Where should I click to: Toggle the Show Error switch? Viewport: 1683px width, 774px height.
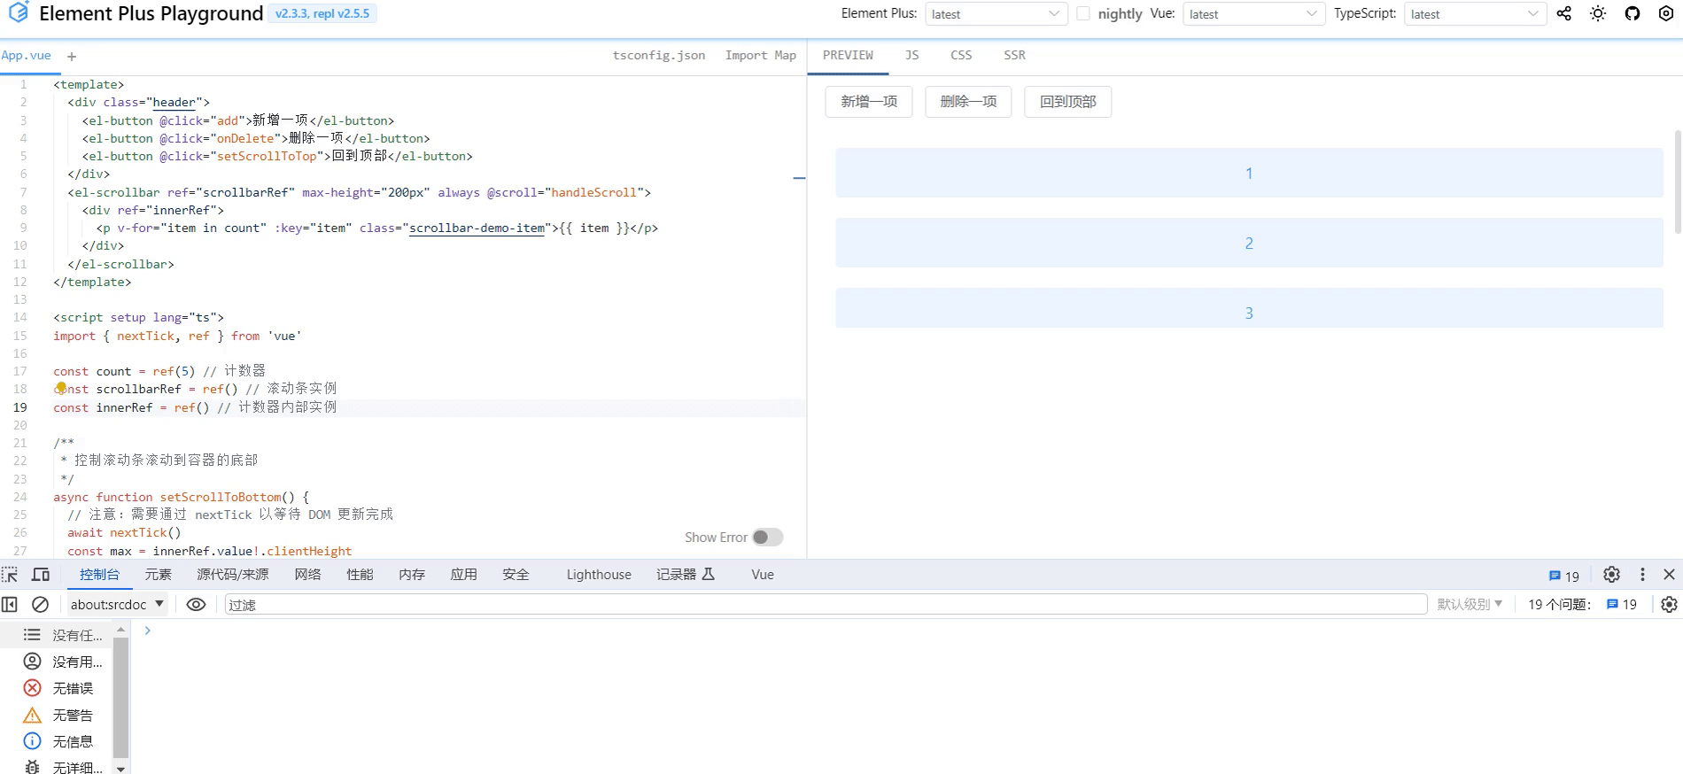click(x=767, y=537)
